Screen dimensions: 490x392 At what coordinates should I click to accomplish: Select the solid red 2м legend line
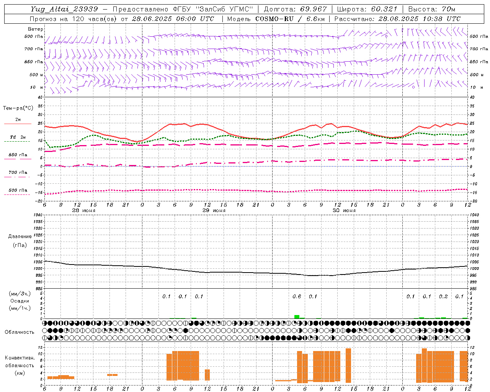pyautogui.click(x=18, y=124)
